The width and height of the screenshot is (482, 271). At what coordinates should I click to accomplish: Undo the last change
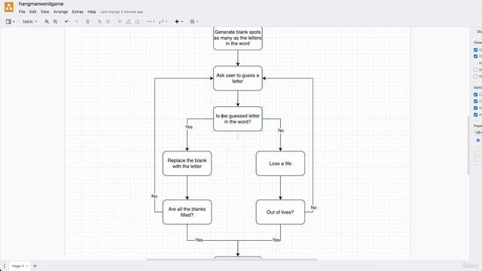click(x=67, y=22)
